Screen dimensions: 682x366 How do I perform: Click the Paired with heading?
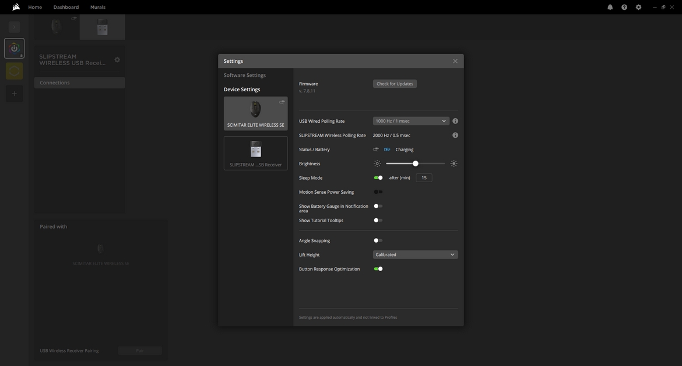click(x=54, y=226)
